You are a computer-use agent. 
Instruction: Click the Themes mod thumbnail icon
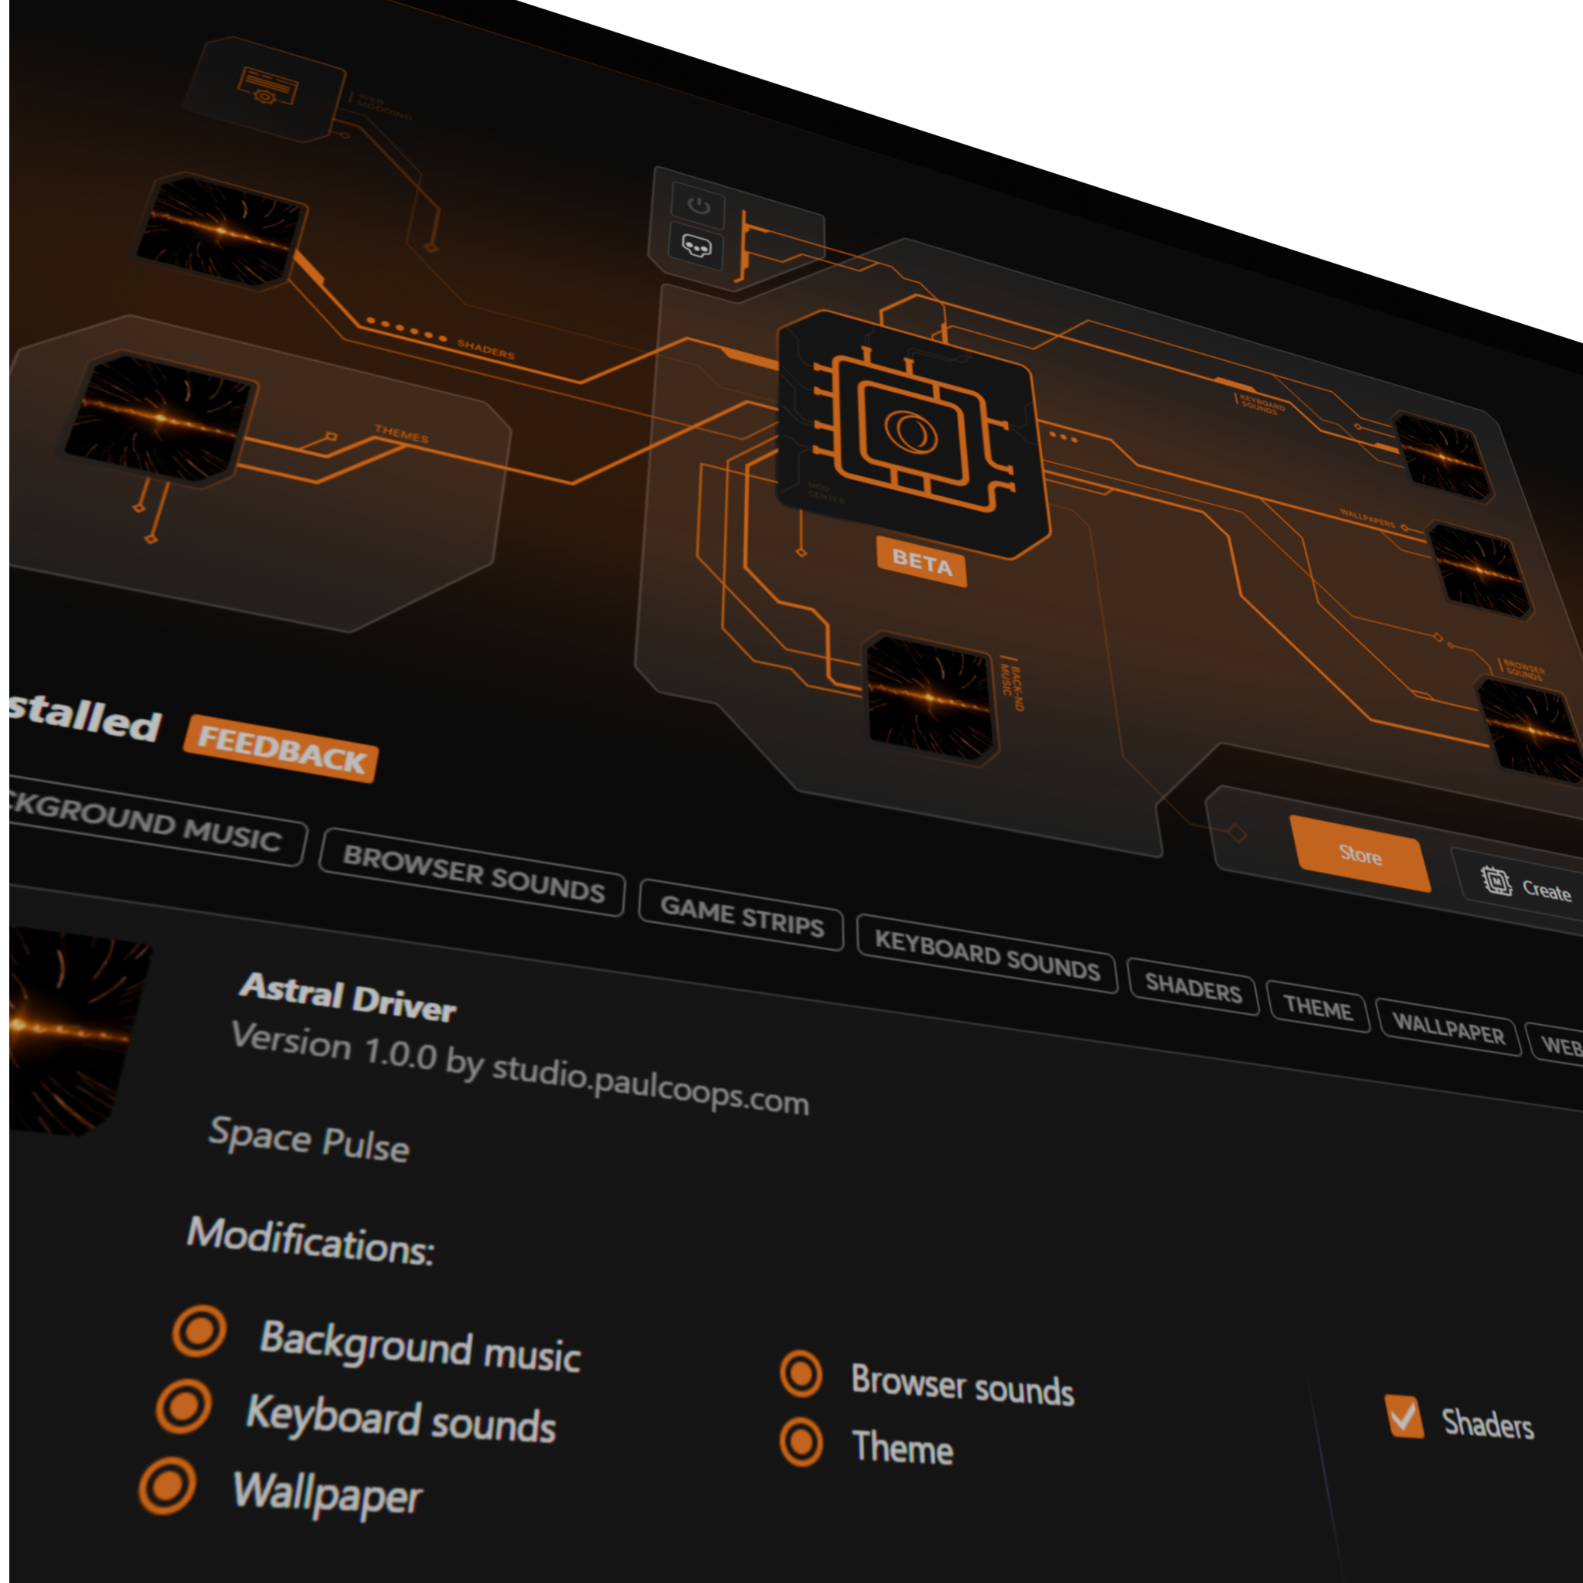pyautogui.click(x=158, y=418)
